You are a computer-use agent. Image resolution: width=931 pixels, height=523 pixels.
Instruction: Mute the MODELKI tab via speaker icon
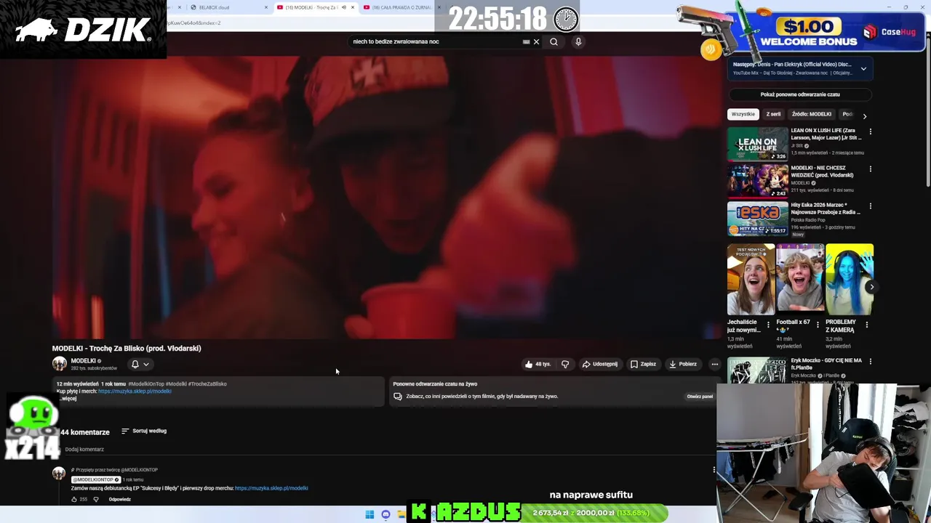(344, 7)
